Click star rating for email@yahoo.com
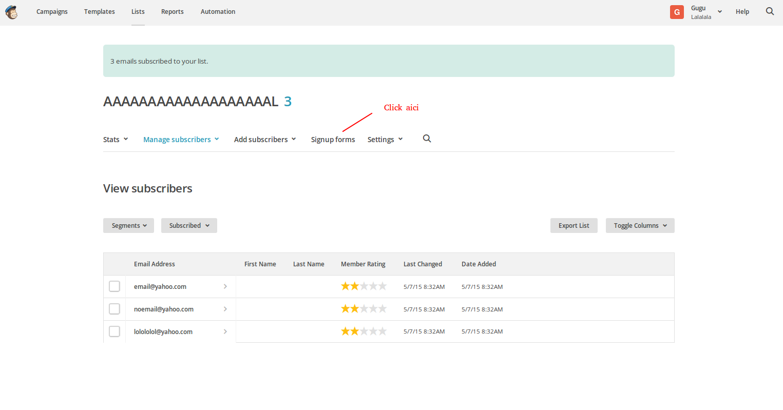Viewport: 783px width, 410px height. (364, 286)
